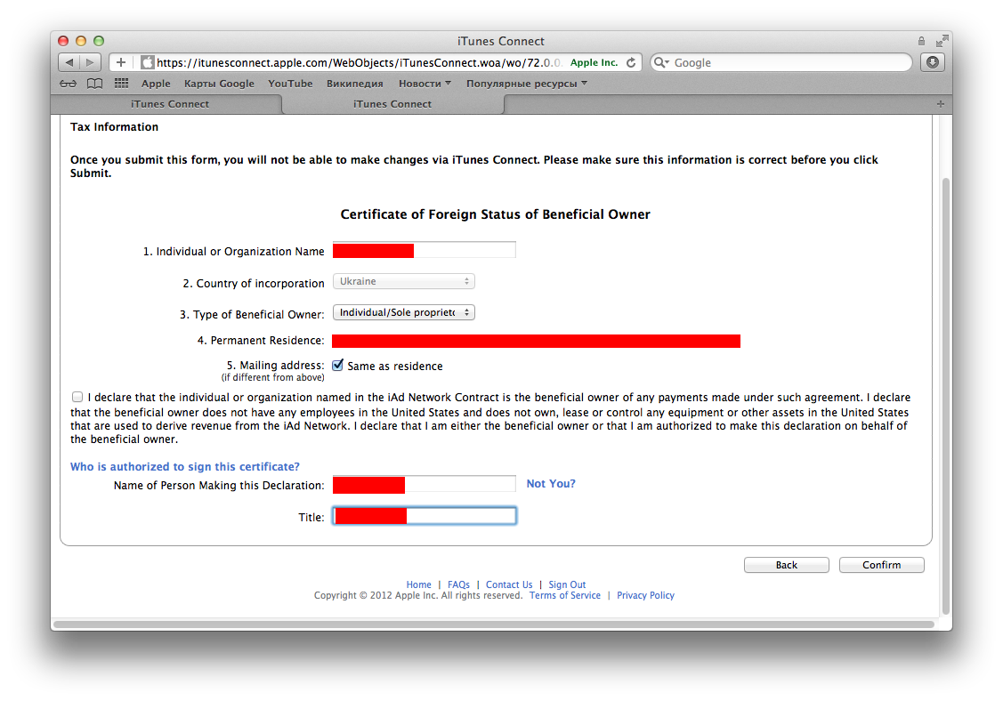Click the vertical page scrollbar
Viewport: 1003px width, 701px height.
click(946, 395)
